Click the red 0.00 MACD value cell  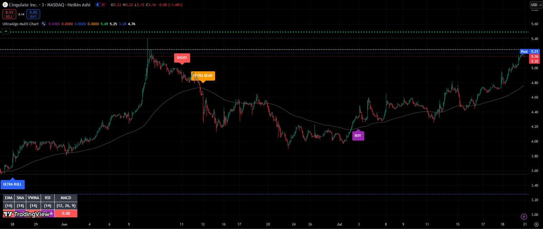coord(66,214)
